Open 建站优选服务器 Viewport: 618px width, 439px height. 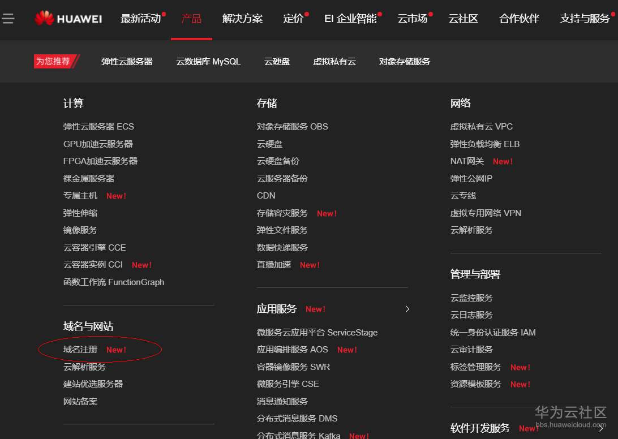(x=93, y=384)
